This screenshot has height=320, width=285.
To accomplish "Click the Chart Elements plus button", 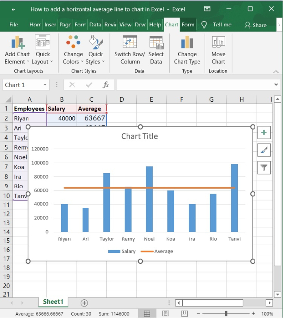I will coord(264,133).
